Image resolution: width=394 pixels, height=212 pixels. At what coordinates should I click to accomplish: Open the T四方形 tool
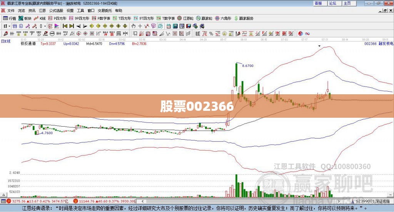pyautogui.click(x=122, y=18)
